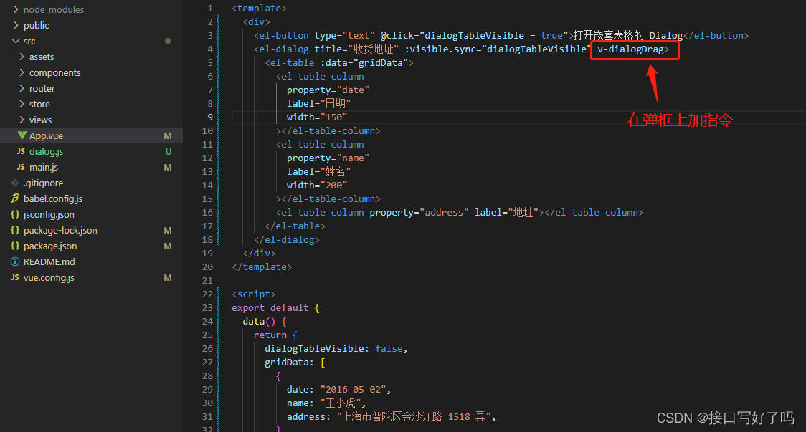Click the Vue icon beside App.vue
Screen dimensions: 806x432
[x=22, y=135]
